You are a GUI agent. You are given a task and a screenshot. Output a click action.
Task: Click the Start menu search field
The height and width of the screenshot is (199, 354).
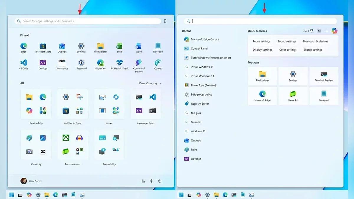click(x=88, y=21)
